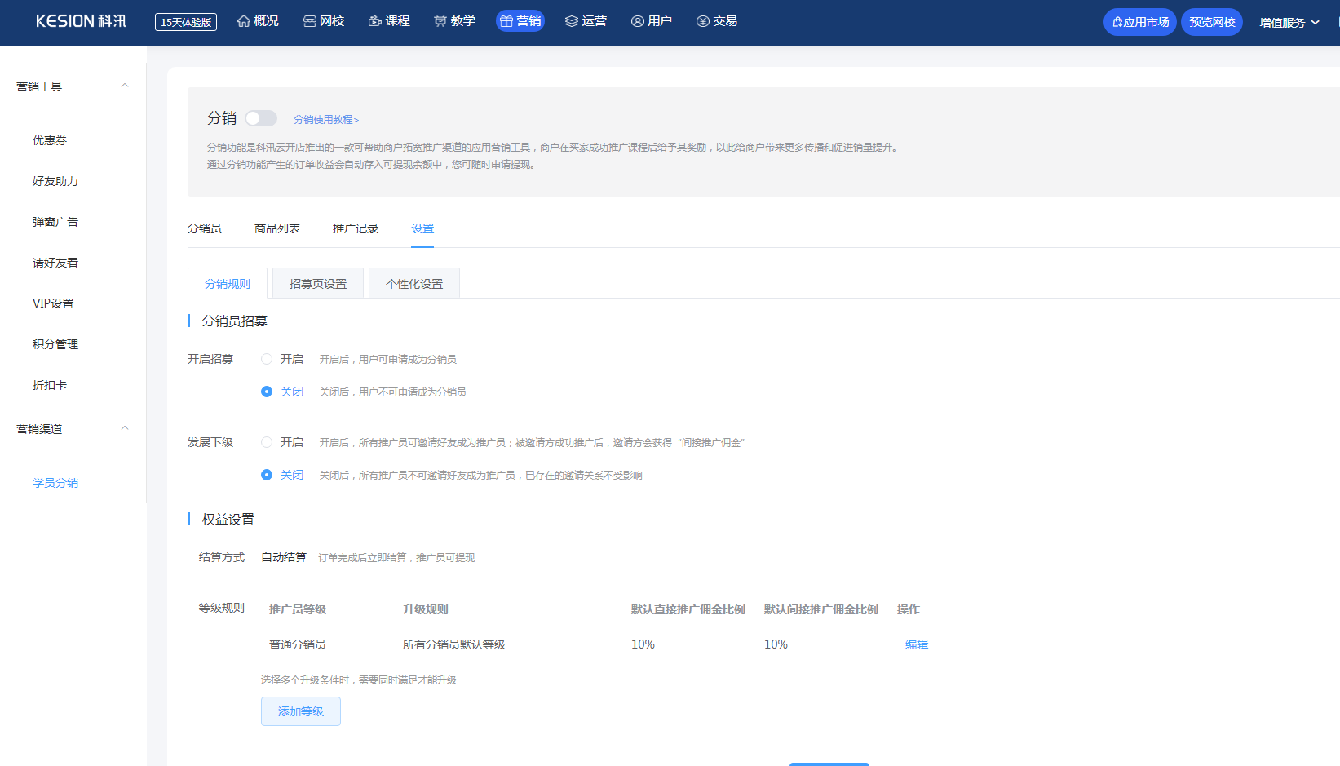The height and width of the screenshot is (766, 1340).
Task: Open 用户 person icon menu
Action: pyautogui.click(x=652, y=21)
